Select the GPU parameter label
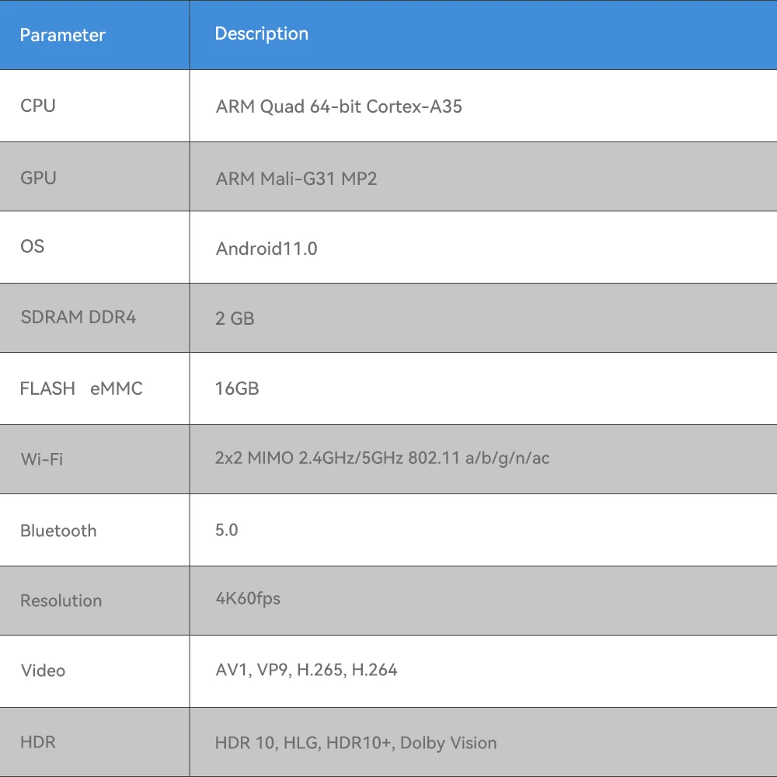Screen dimensions: 777x777 click(x=38, y=178)
